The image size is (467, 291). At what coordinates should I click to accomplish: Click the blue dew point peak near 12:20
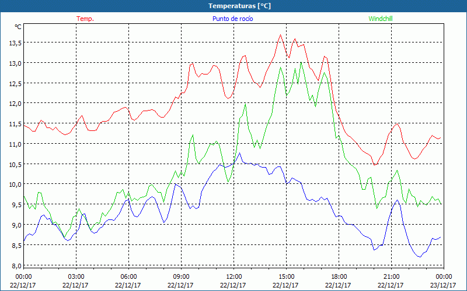240,153
